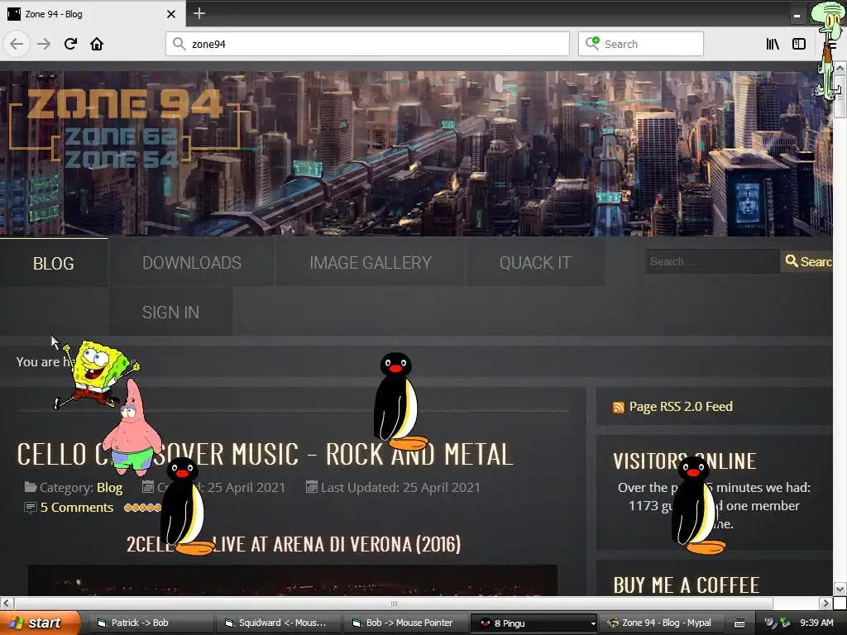Viewport: 847px width, 635px height.
Task: Expand the 8 Pingu taskbar group
Action: (534, 623)
